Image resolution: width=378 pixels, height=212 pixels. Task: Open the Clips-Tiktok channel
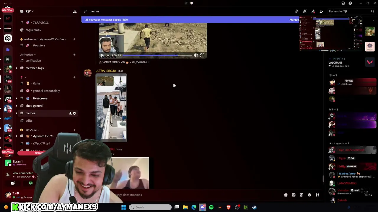(x=42, y=143)
